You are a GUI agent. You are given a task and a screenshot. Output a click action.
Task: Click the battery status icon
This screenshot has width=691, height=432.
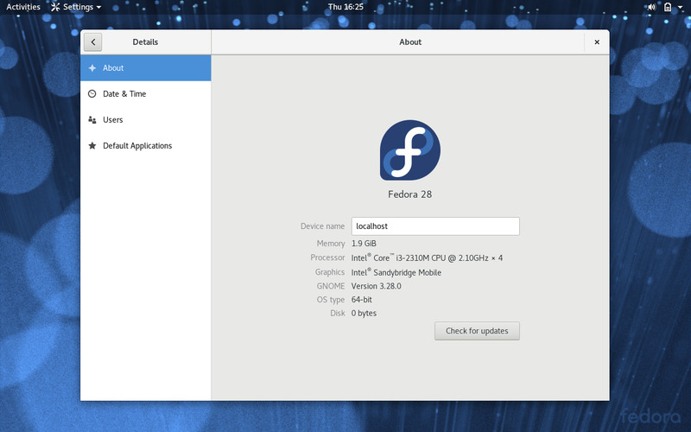(668, 7)
